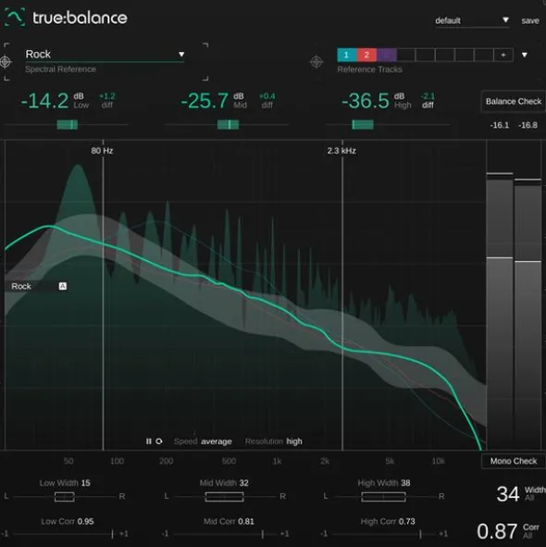The width and height of the screenshot is (546, 547).
Task: Click the Low band level indicator bar
Action: 68,125
